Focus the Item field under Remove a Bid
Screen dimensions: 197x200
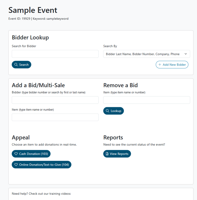coord(146,100)
